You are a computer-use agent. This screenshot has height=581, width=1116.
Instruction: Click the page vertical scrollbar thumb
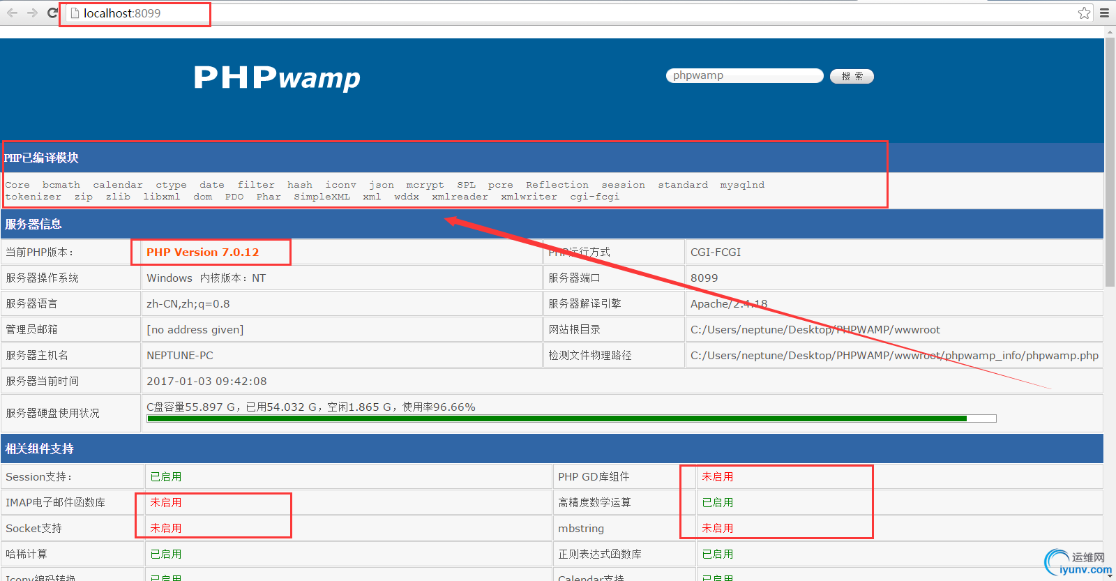coord(1110,163)
